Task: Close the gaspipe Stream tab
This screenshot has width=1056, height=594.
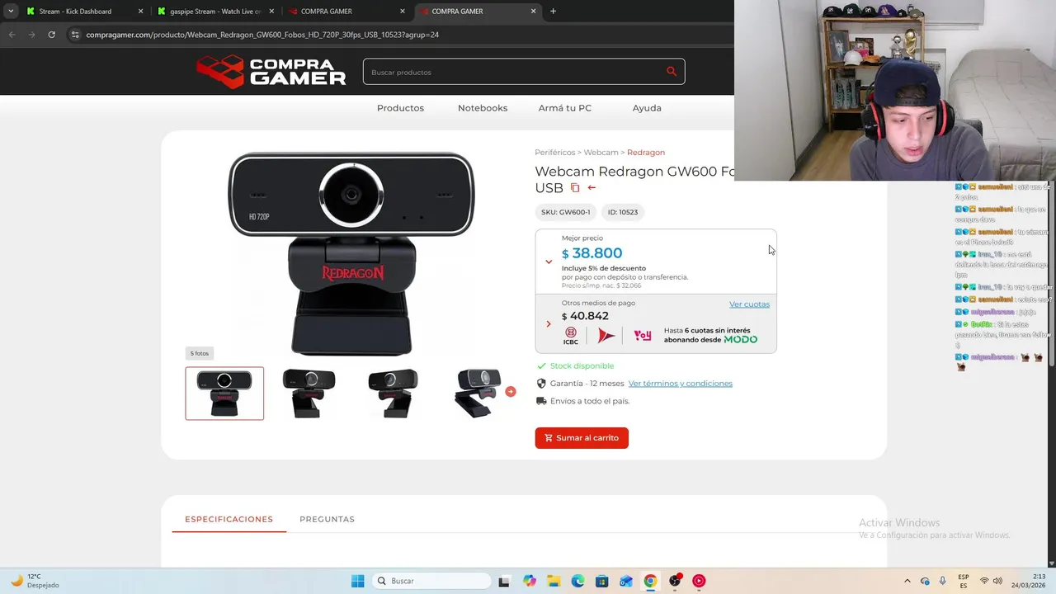Action: 271,12
